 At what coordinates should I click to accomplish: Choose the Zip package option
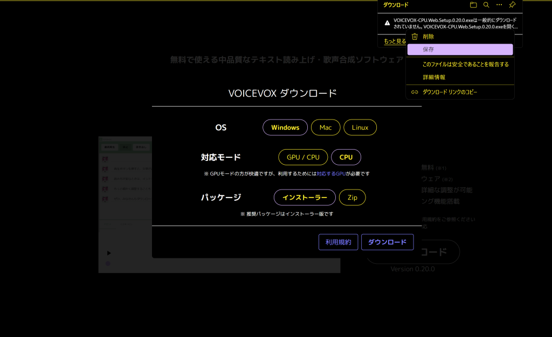click(x=352, y=198)
